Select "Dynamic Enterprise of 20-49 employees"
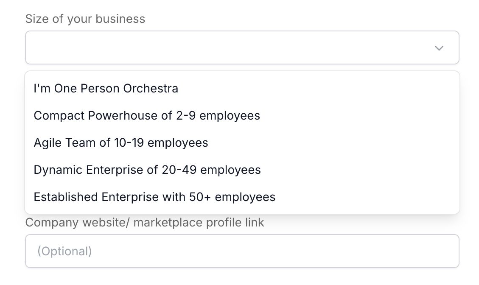The width and height of the screenshot is (479, 285). click(x=147, y=170)
